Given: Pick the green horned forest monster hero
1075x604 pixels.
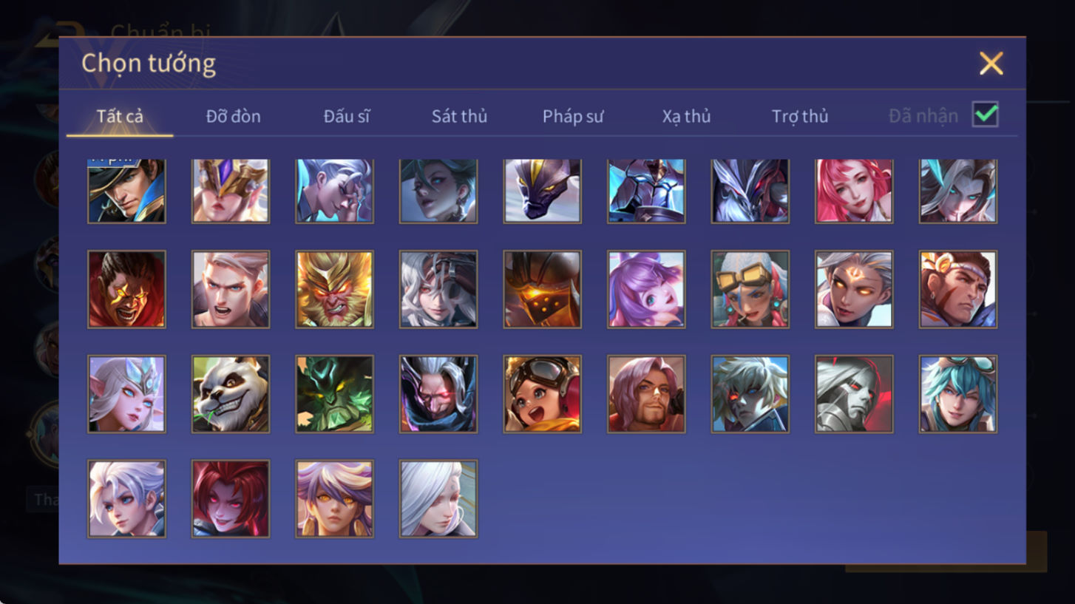Looking at the screenshot, I should [x=335, y=394].
